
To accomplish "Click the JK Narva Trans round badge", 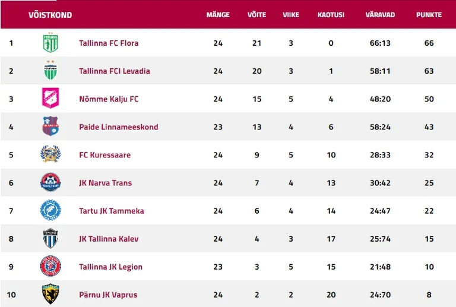I will [50, 182].
